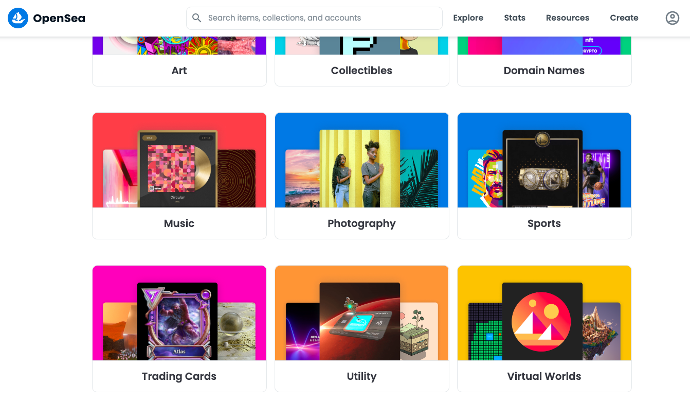Open the Domain Names category

tap(544, 61)
